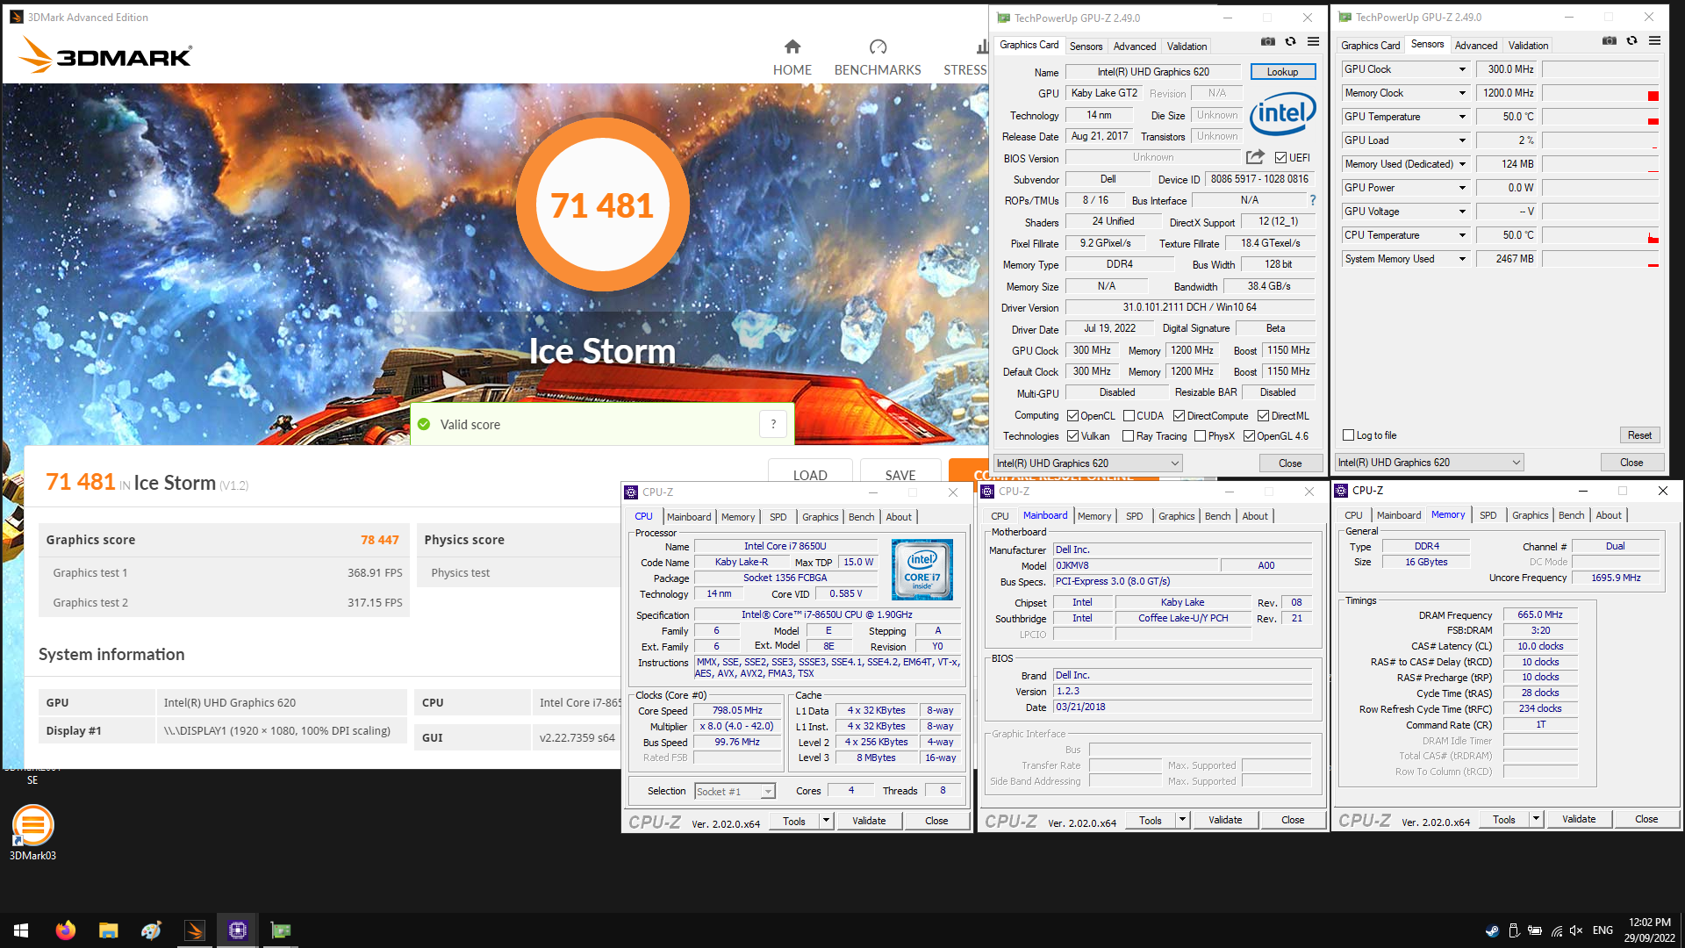Switch to Advanced tab in left GPU-Z window

(x=1135, y=47)
